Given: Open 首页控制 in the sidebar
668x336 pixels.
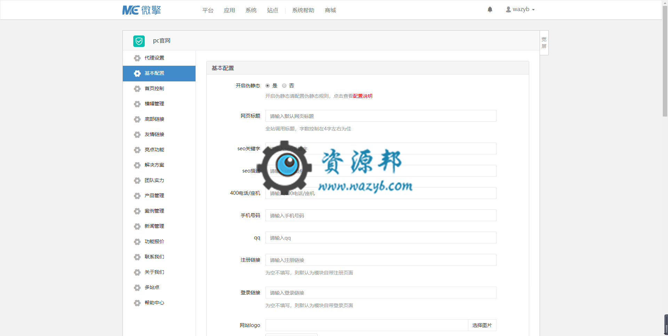Looking at the screenshot, I should click(159, 89).
